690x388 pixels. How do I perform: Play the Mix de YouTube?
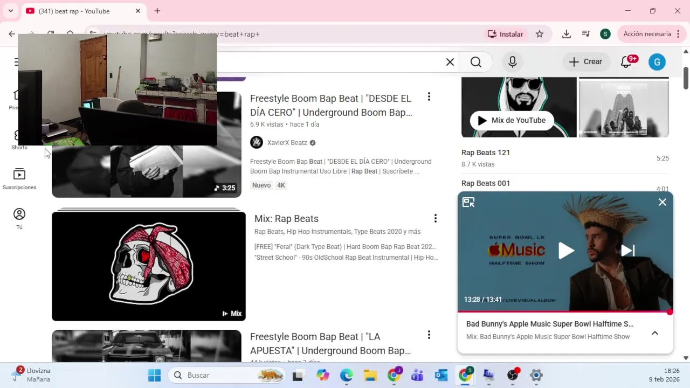[512, 120]
